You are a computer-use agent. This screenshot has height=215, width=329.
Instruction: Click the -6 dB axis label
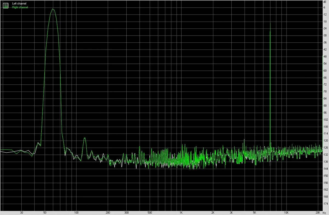[325, 7]
